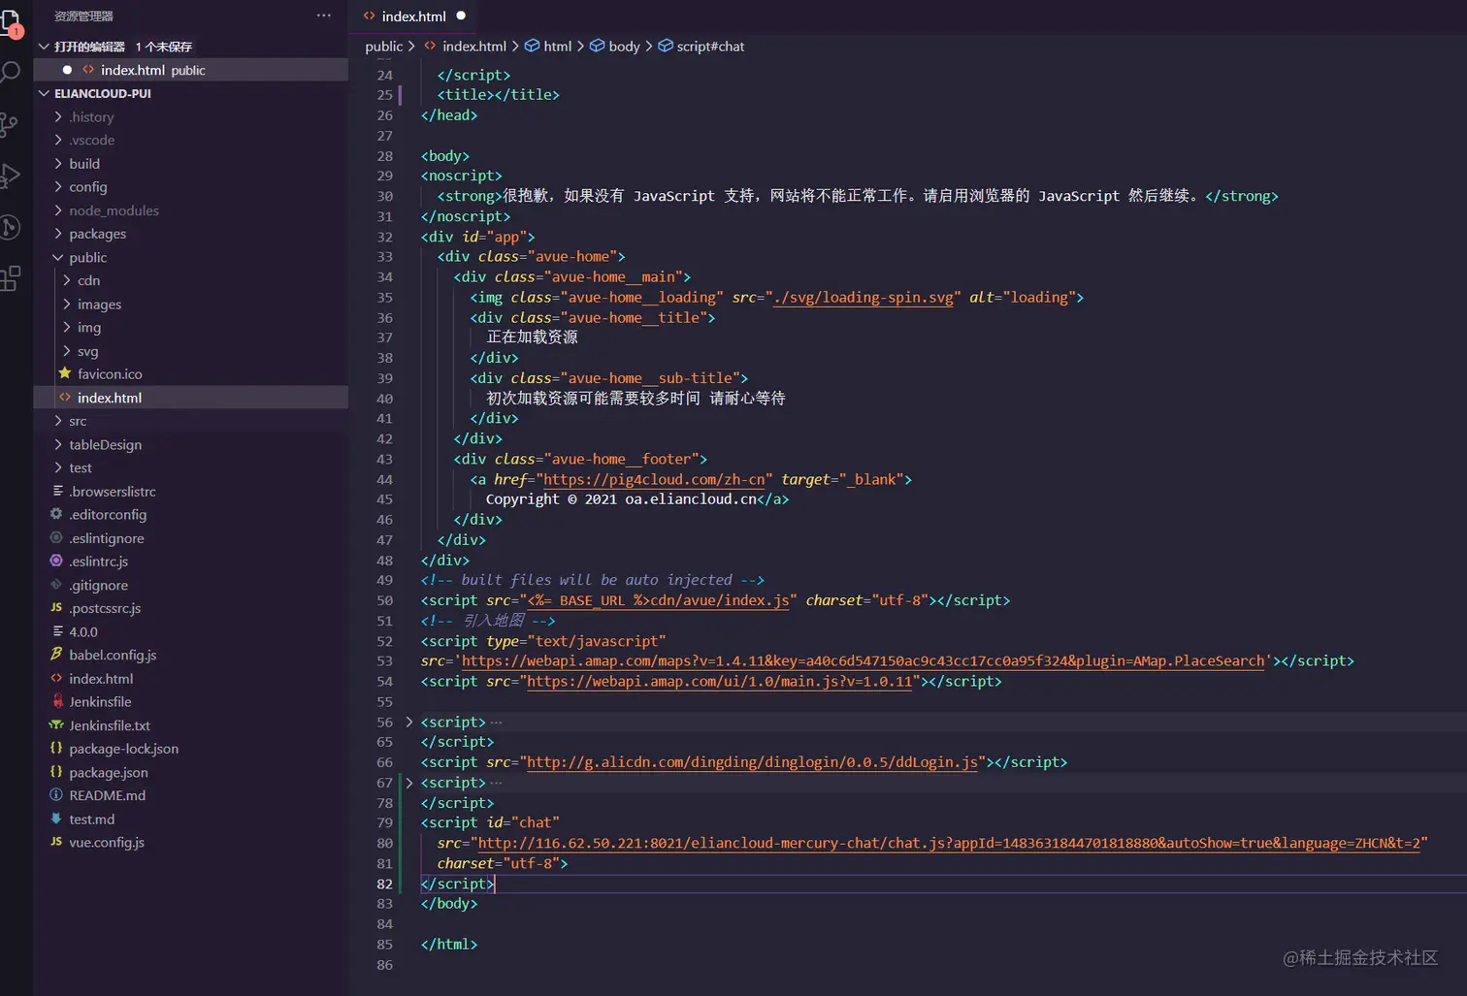Screen dimensions: 1467x996
Task: Expand the .history folder
Action: click(x=91, y=116)
